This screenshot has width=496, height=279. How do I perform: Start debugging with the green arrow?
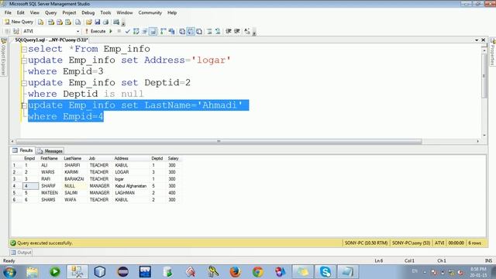pyautogui.click(x=111, y=31)
